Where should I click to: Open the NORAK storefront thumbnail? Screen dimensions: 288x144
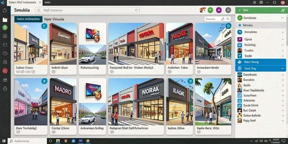pyautogui.click(x=136, y=102)
